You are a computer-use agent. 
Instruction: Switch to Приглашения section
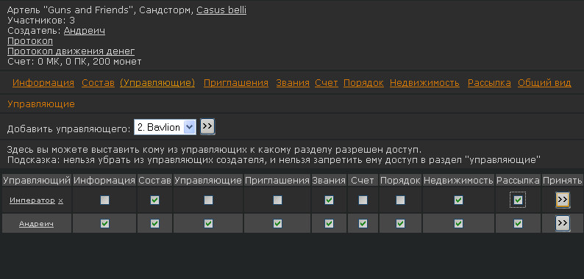[236, 83]
